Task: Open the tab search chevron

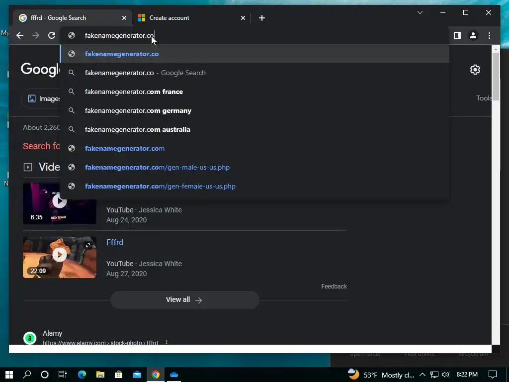Action: coord(420,12)
